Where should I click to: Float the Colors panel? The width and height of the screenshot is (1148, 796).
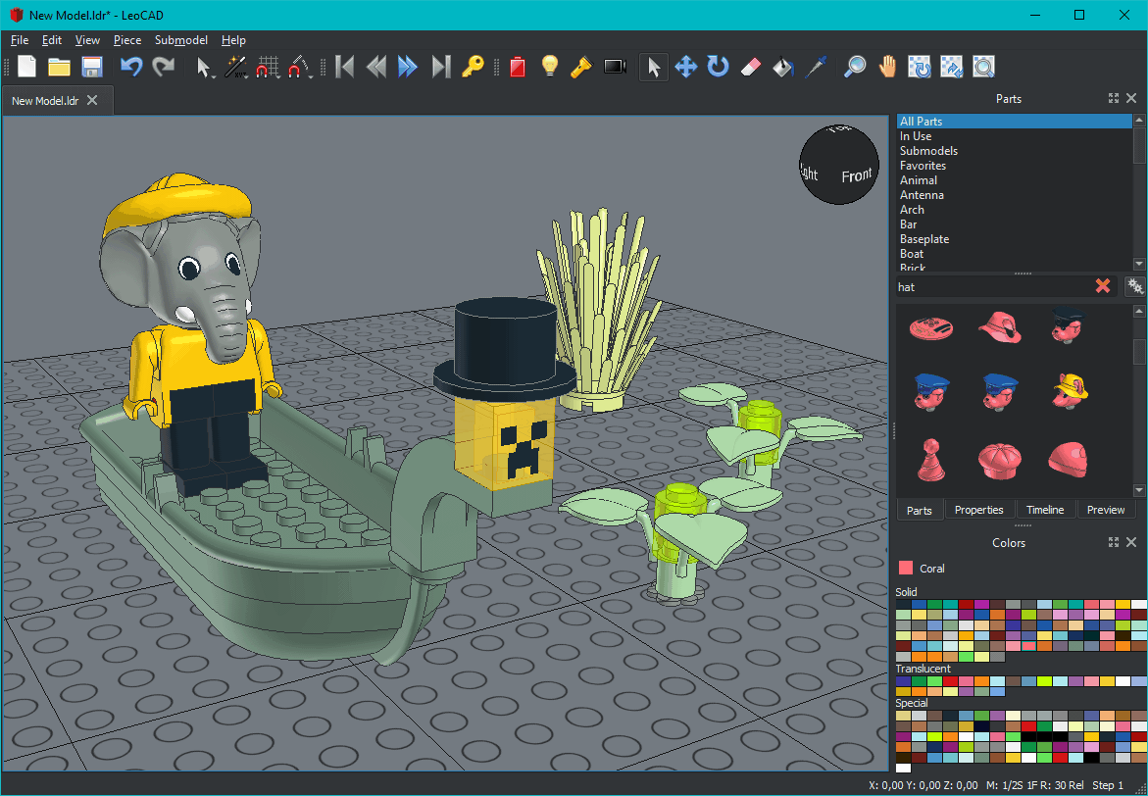1114,542
